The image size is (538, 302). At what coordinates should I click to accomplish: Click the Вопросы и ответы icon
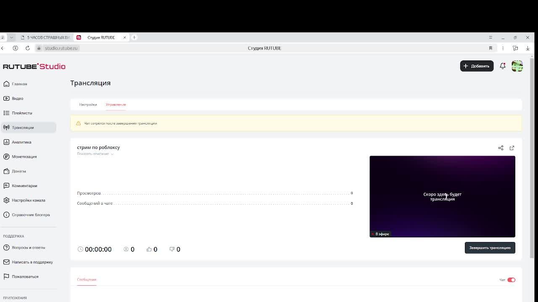point(6,247)
